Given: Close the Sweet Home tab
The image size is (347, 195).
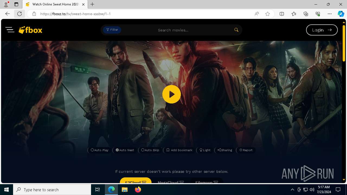Looking at the screenshot, I should coord(83,4).
